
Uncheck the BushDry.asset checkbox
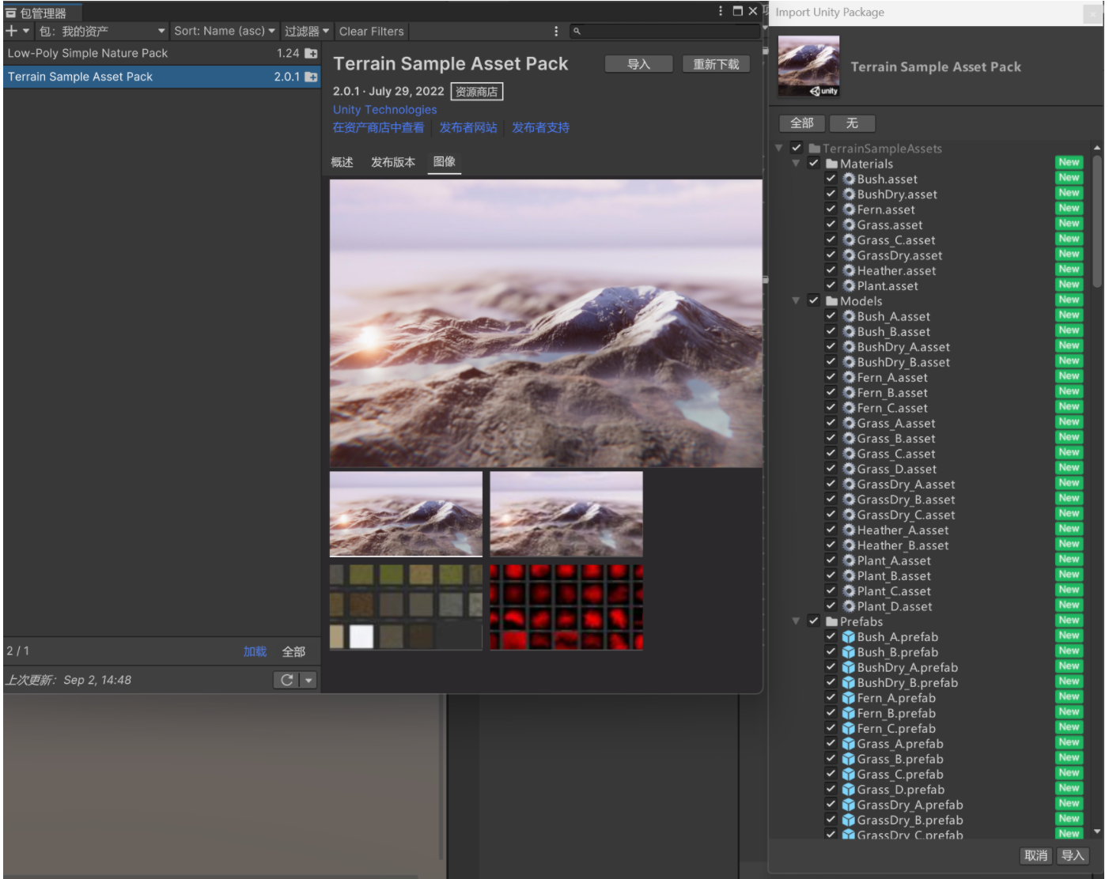click(831, 194)
